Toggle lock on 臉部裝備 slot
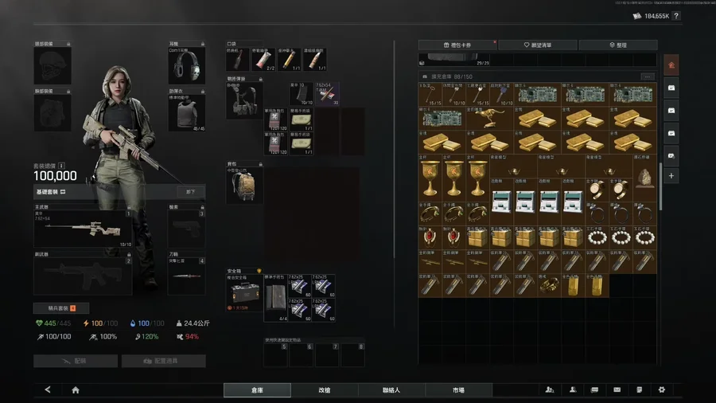Viewport: 716px width, 403px height. [x=68, y=92]
